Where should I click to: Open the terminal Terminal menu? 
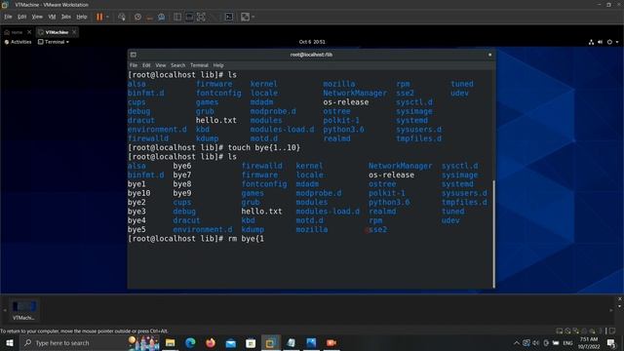coord(199,65)
